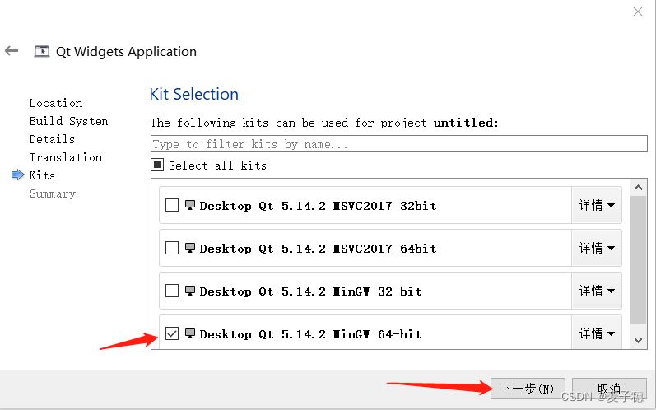Screen dimensions: 656x410
Task: Click the monitor icon of MinGW 32-bit kit
Action: pyautogui.click(x=190, y=291)
